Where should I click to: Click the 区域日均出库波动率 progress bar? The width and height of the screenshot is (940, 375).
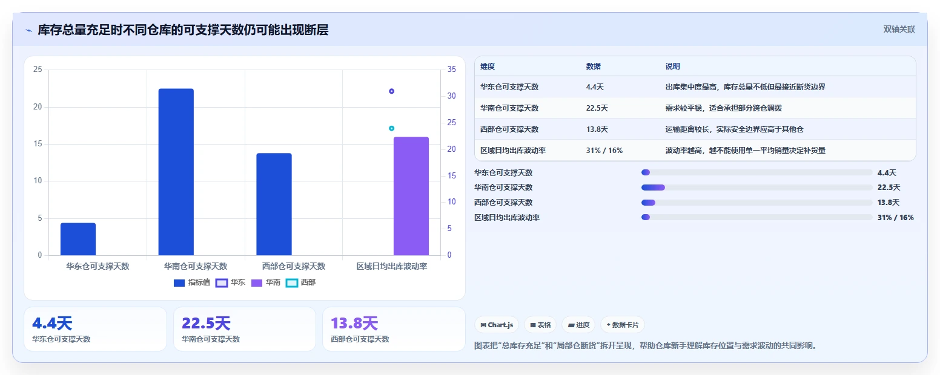coord(757,218)
